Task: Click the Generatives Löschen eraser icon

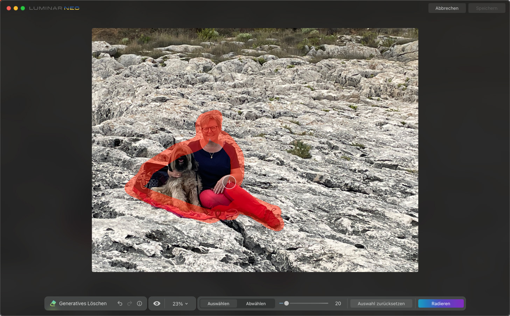Action: pyautogui.click(x=53, y=303)
